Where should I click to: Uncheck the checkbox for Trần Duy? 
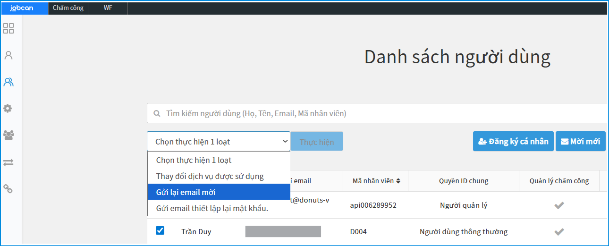tap(160, 230)
